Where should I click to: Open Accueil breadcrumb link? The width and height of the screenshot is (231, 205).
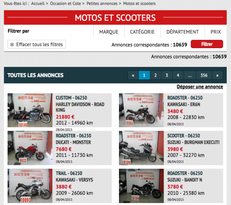click(38, 3)
